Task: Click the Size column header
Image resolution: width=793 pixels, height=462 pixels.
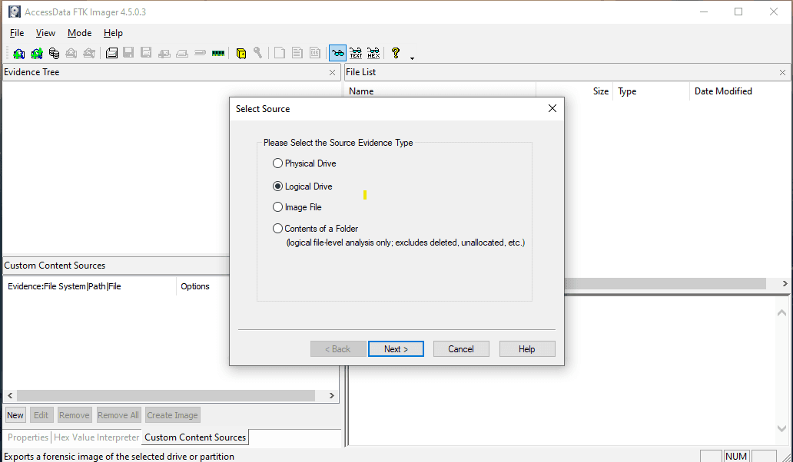Action: click(575, 91)
